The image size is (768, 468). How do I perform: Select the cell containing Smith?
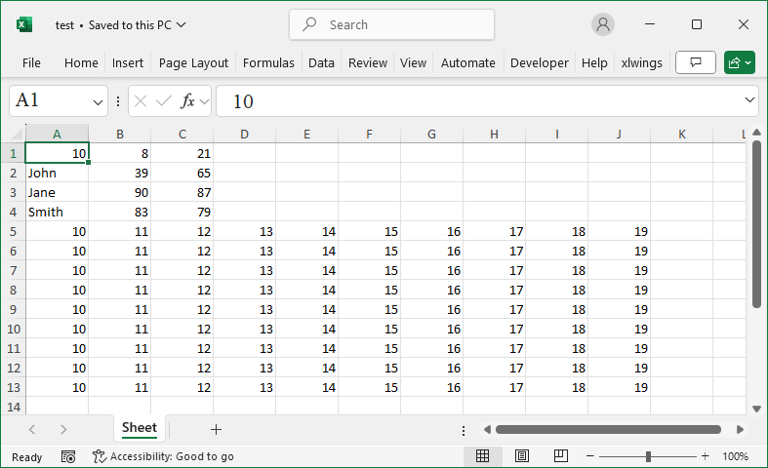click(57, 212)
